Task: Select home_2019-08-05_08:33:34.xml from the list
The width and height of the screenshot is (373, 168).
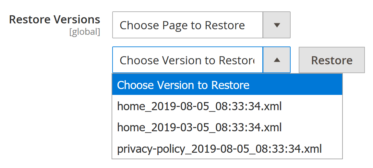Action: (x=199, y=106)
